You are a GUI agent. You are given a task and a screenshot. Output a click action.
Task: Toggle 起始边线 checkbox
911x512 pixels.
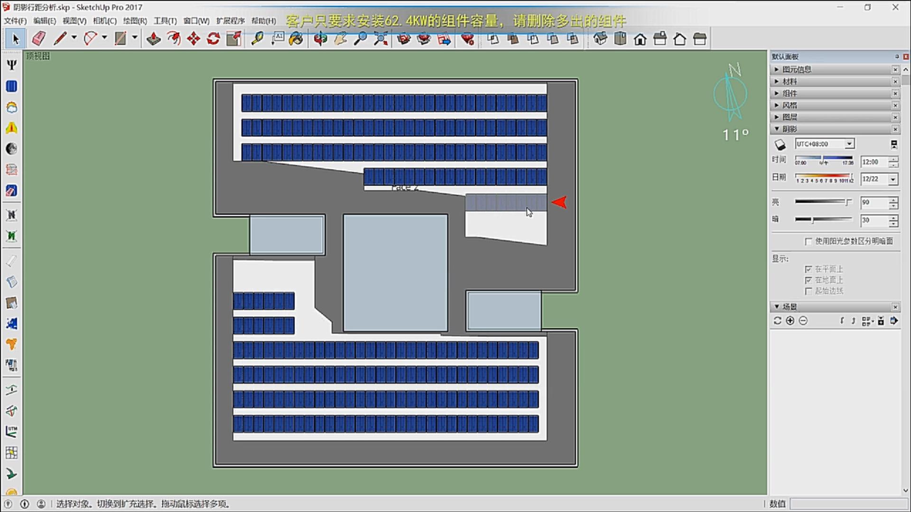point(809,291)
